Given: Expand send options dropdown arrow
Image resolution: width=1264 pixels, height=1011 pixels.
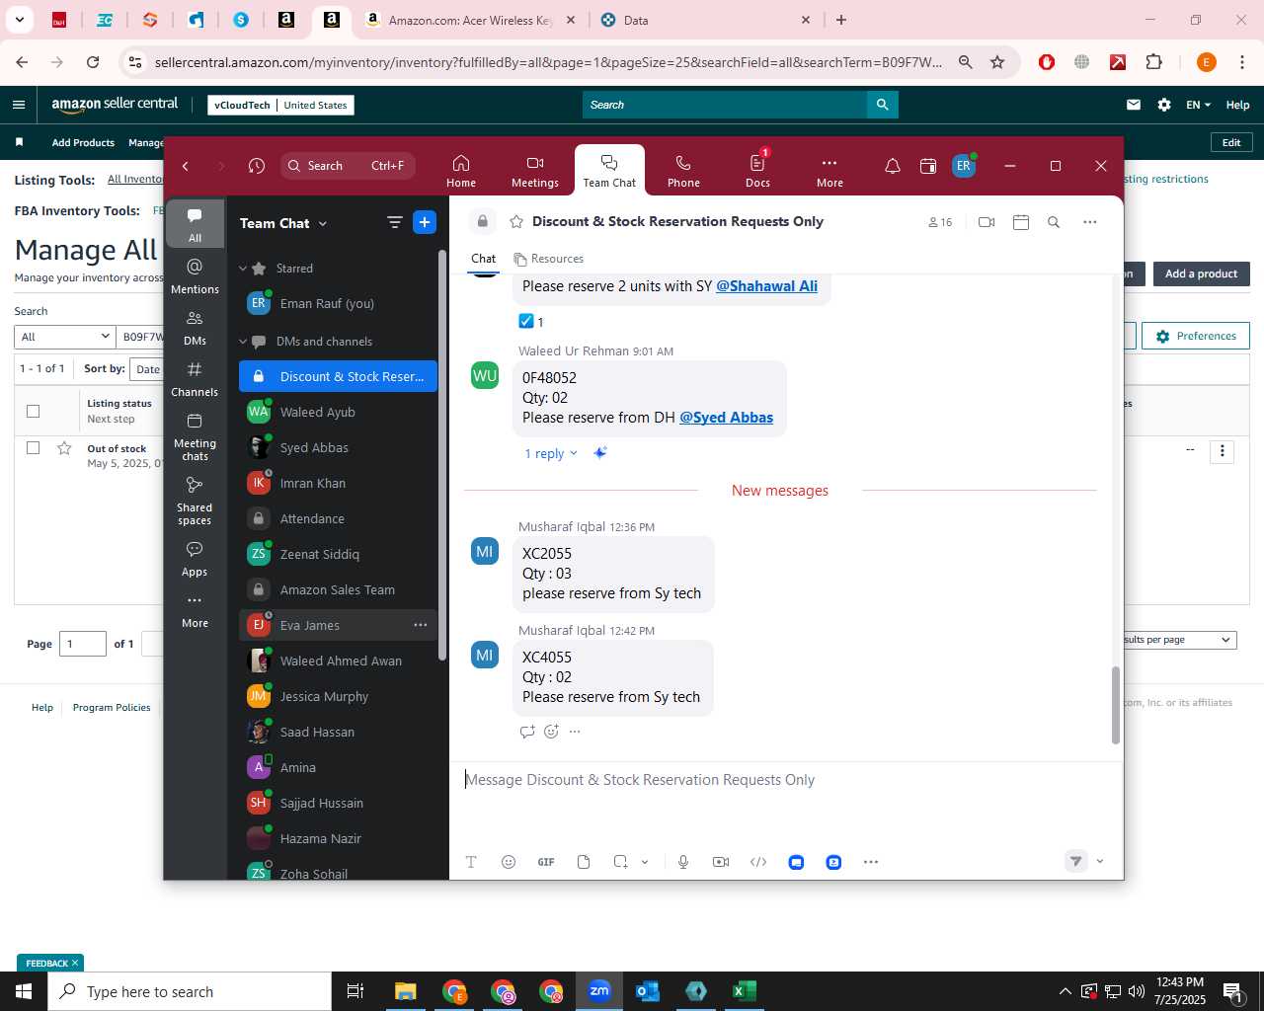Looking at the screenshot, I should [x=1100, y=861].
